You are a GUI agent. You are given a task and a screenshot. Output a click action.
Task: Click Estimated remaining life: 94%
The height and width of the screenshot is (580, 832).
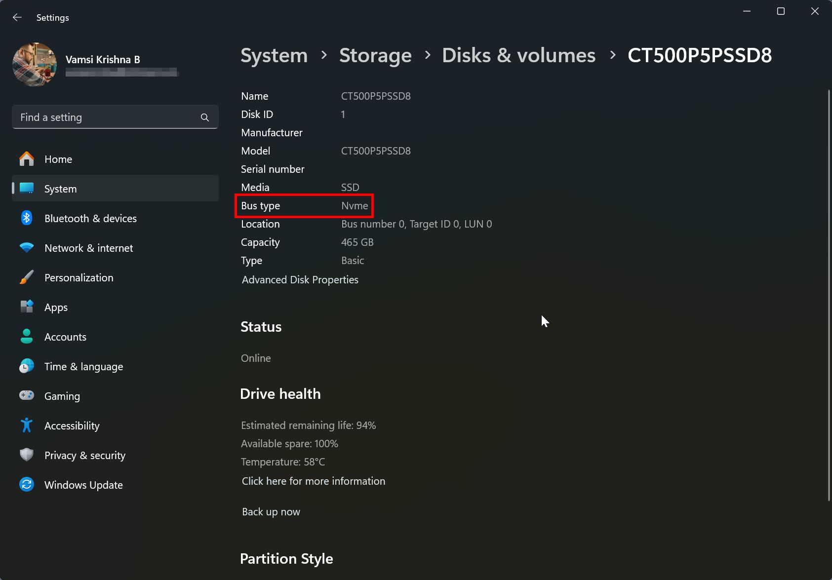pyautogui.click(x=309, y=425)
